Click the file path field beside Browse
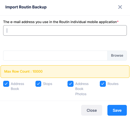Viewport: 130px width, 118px height. [x=55, y=56]
